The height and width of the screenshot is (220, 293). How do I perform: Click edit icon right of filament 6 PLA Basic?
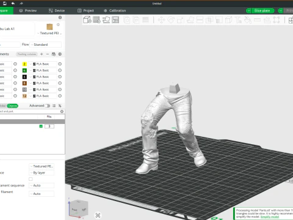pos(60,77)
